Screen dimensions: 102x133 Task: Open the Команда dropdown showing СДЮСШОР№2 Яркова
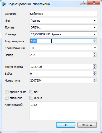(x=95, y=34)
